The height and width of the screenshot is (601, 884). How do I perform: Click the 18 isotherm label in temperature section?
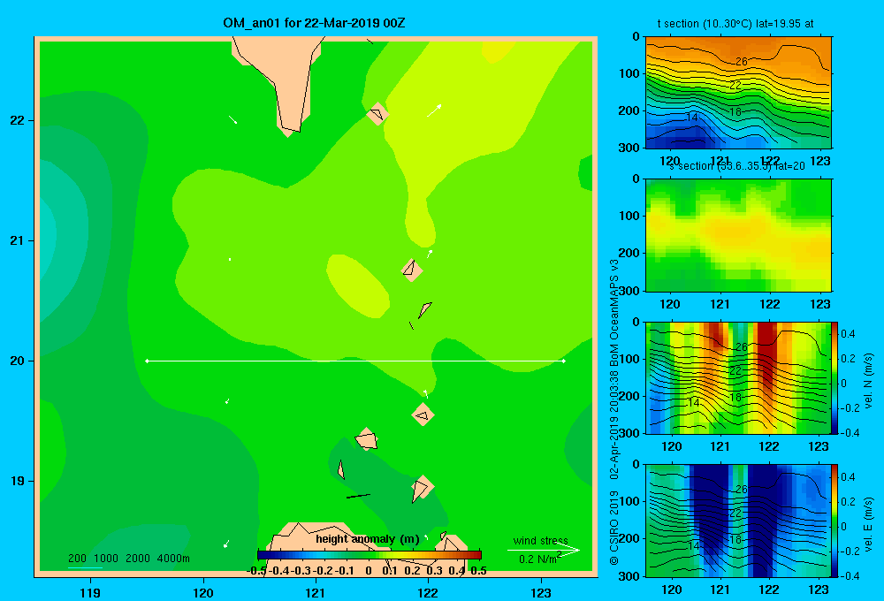click(x=735, y=111)
